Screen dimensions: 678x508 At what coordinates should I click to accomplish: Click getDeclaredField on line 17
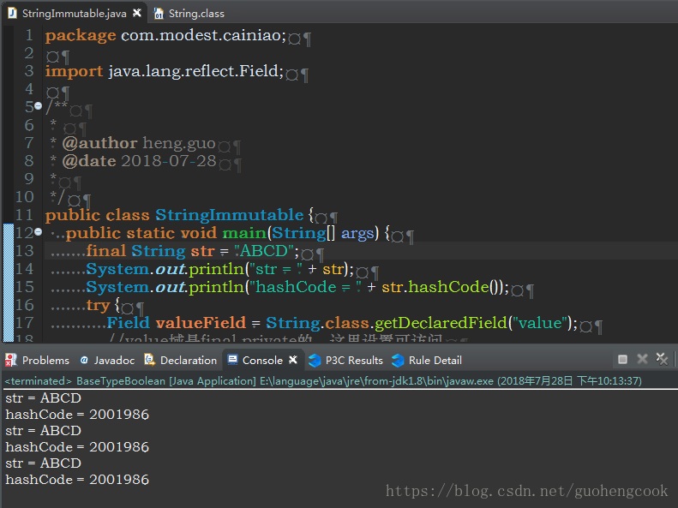441,323
